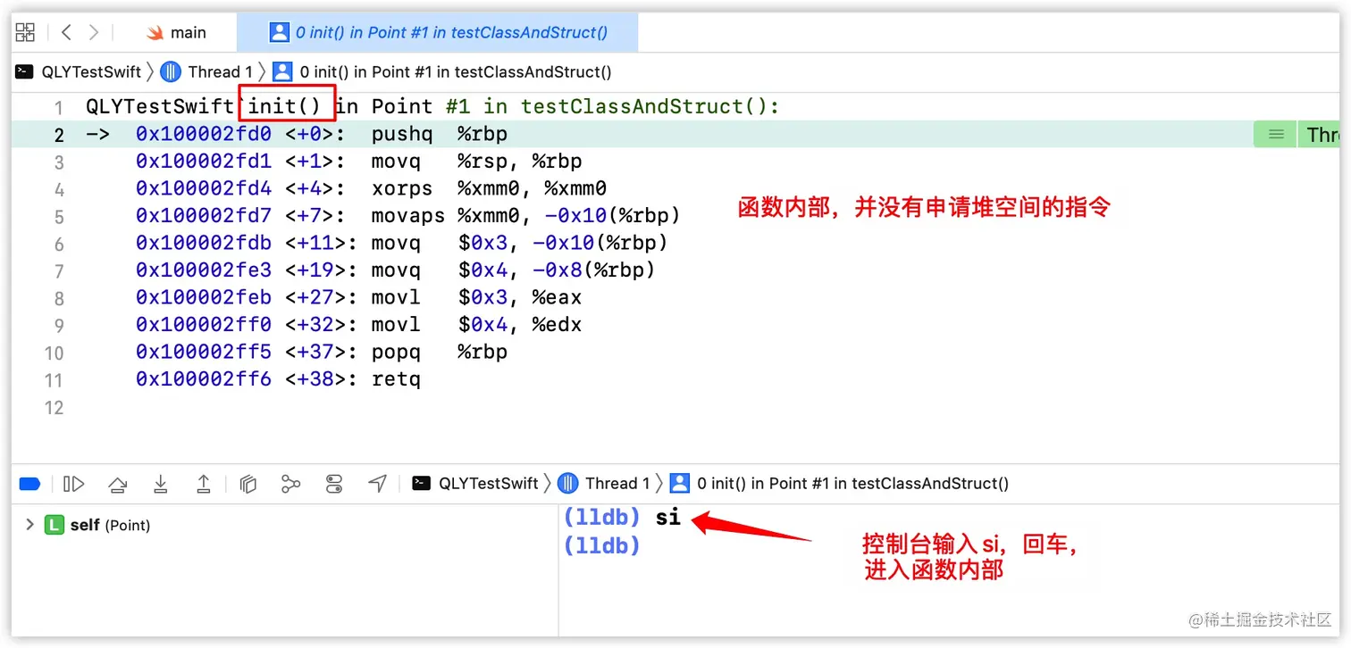Screen dimensions: 1351x648
Task: Click the empty (lldb) prompt line
Action: pyautogui.click(x=602, y=545)
